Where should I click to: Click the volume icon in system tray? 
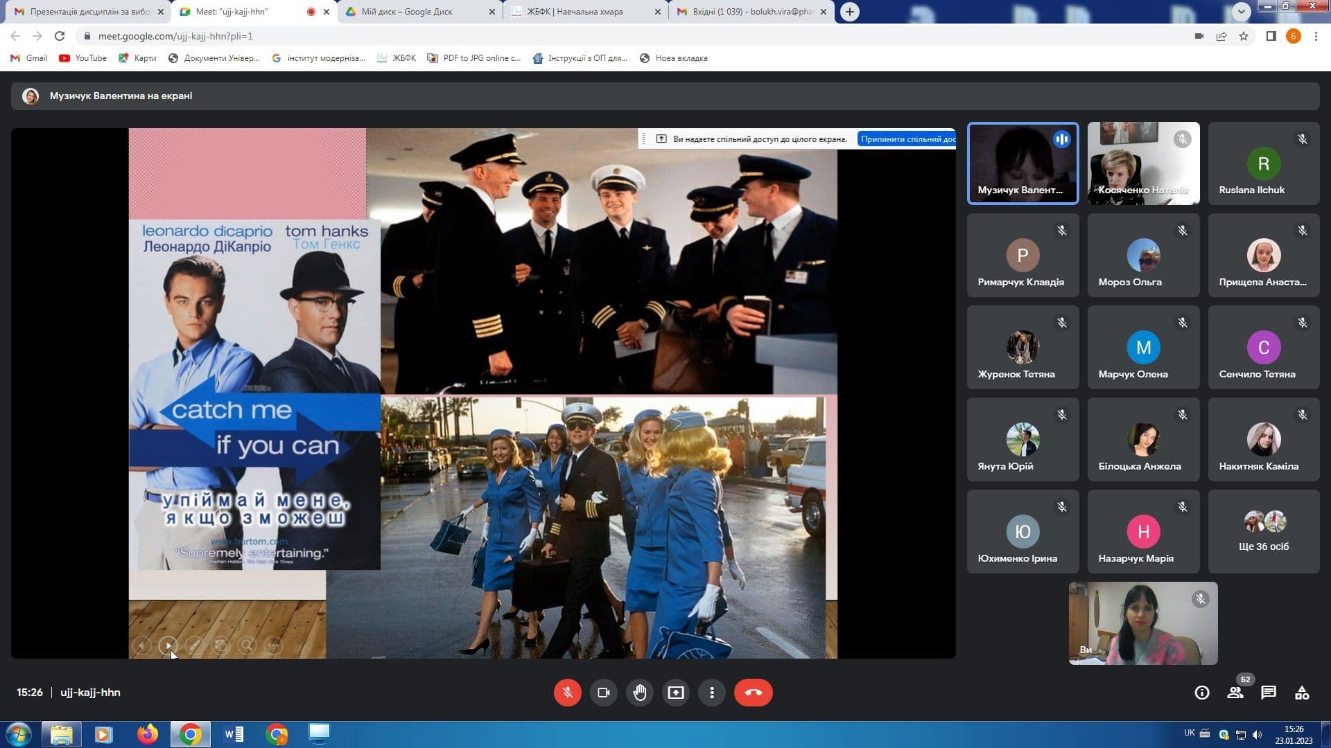pos(1258,734)
